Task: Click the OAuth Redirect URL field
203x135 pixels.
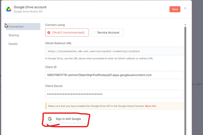Action: (x=114, y=51)
